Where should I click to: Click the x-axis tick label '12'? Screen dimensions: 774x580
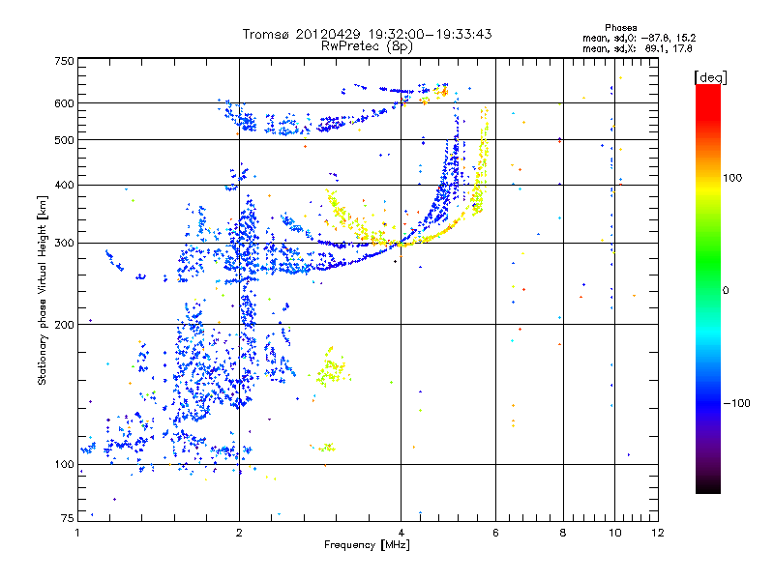[658, 533]
